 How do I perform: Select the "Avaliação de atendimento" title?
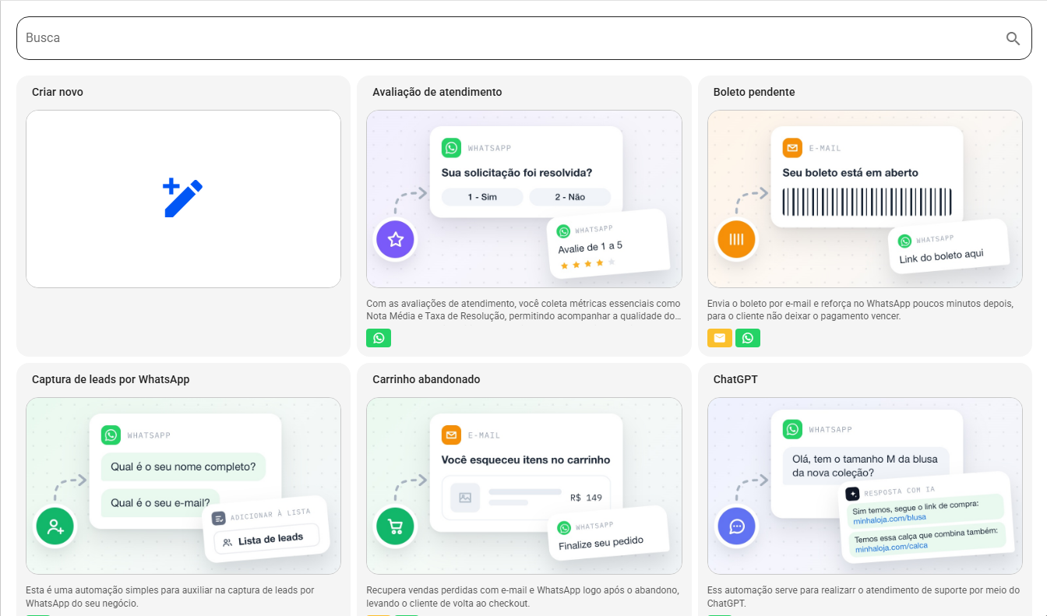pos(437,92)
